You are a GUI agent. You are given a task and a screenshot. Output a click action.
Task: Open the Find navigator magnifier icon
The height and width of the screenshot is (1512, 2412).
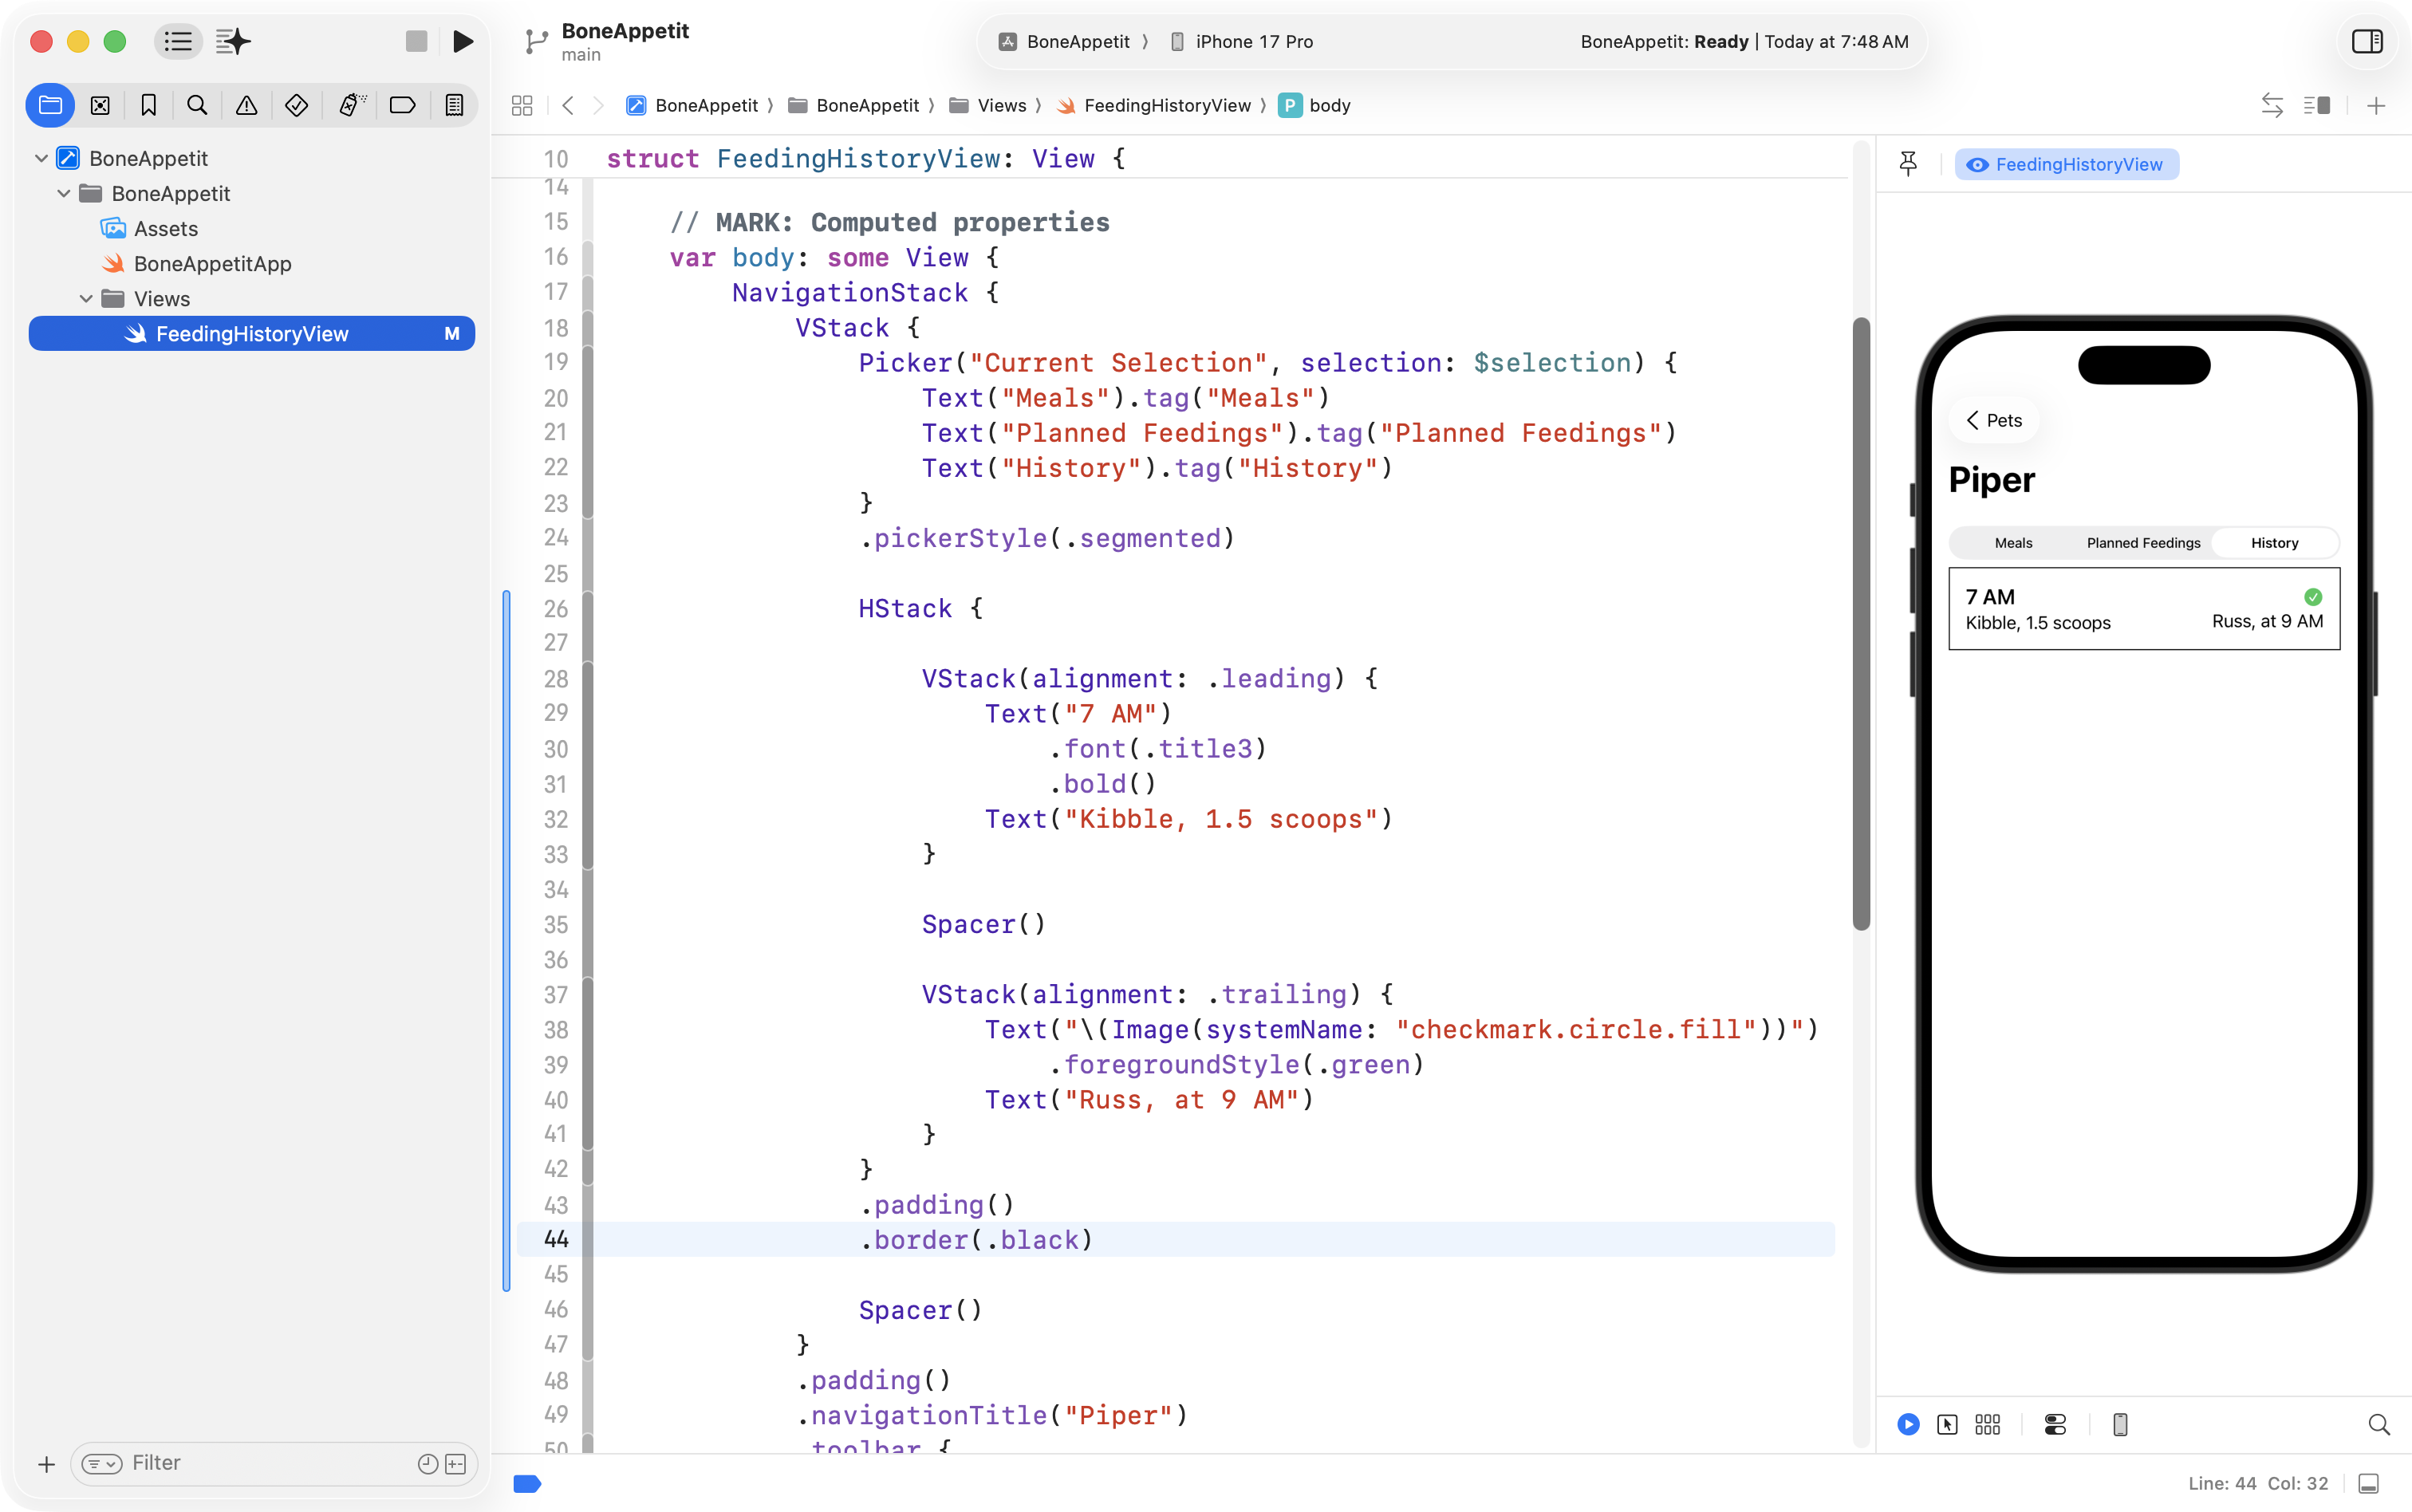coord(197,105)
